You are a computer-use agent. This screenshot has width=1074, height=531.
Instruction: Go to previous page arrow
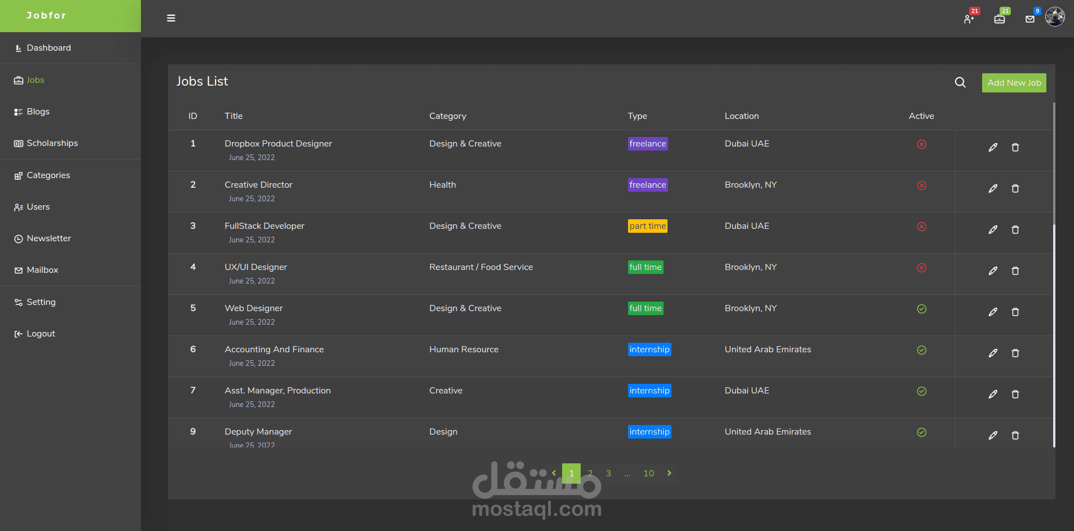(554, 473)
